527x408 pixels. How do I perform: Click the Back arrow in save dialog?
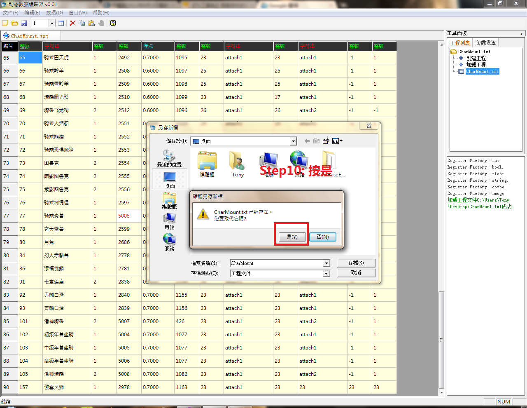coord(307,141)
